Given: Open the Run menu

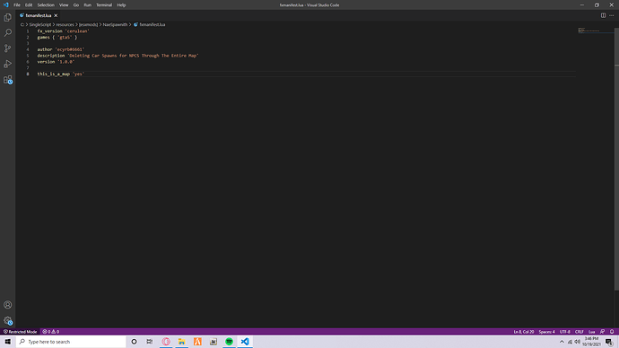Looking at the screenshot, I should coord(87,5).
